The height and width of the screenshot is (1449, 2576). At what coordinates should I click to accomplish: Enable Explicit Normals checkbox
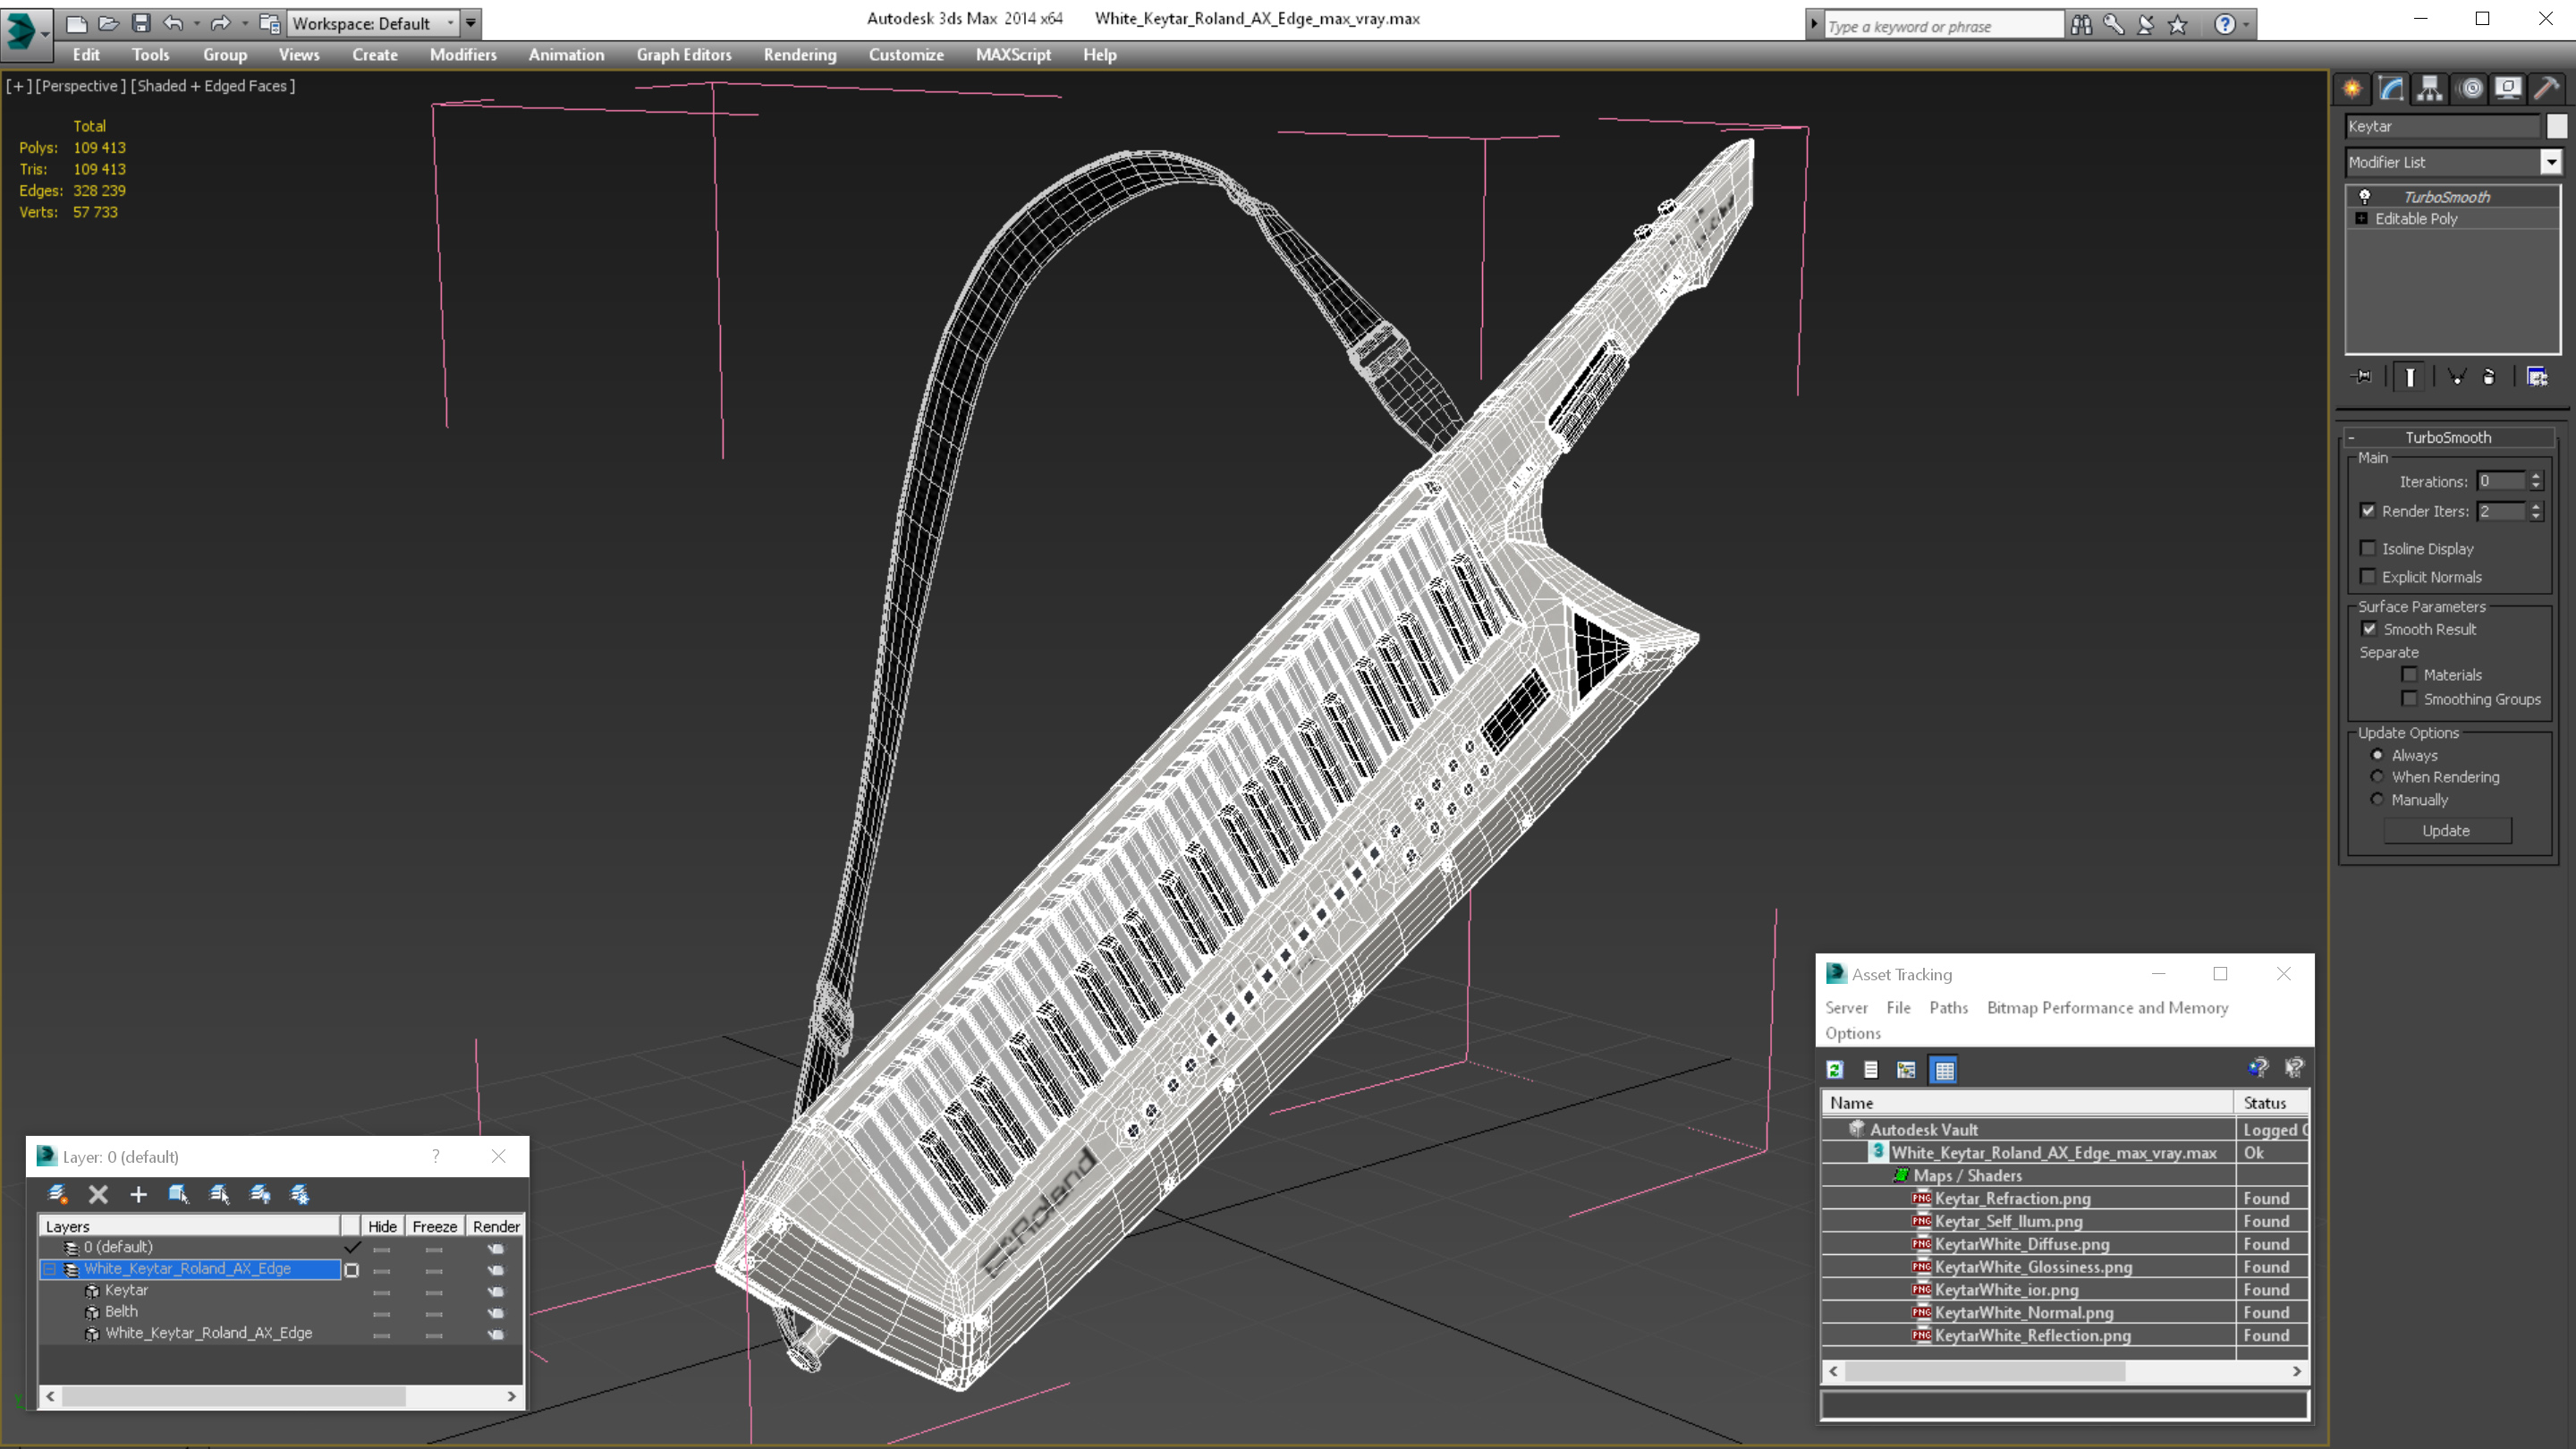coord(2368,576)
